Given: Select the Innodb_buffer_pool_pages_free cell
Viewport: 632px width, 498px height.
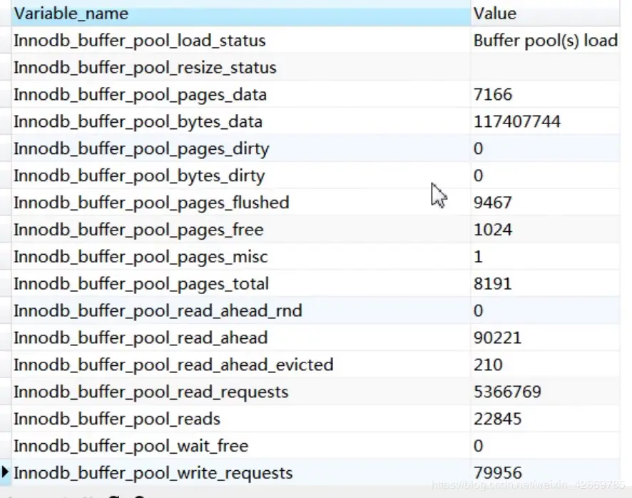Looking at the screenshot, I should point(241,230).
